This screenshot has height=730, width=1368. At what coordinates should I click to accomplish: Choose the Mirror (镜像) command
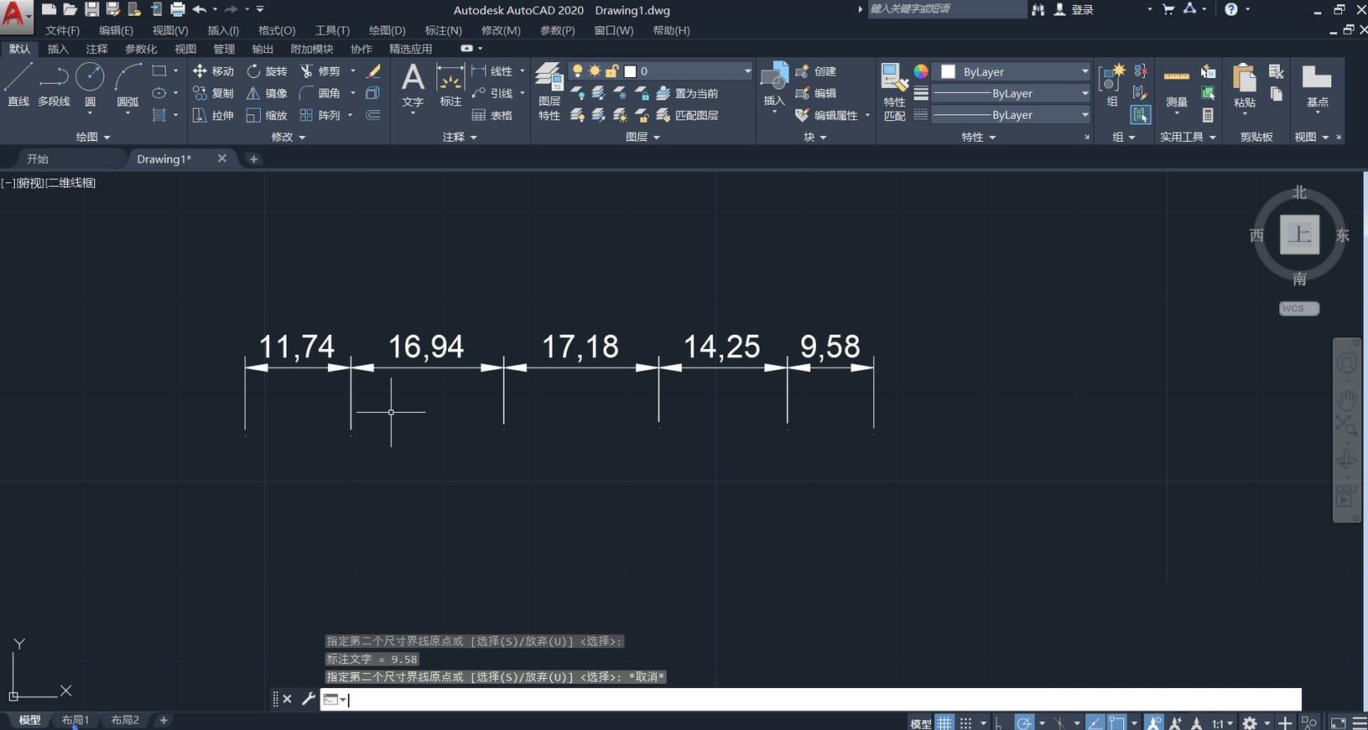pos(267,93)
